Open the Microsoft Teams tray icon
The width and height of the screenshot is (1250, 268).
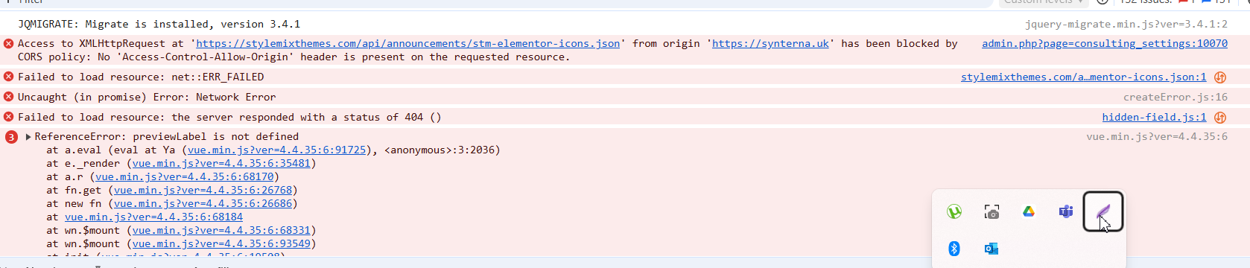[1066, 212]
